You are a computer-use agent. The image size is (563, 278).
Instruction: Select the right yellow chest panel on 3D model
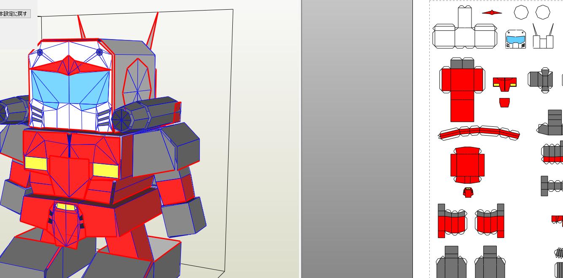click(x=105, y=170)
